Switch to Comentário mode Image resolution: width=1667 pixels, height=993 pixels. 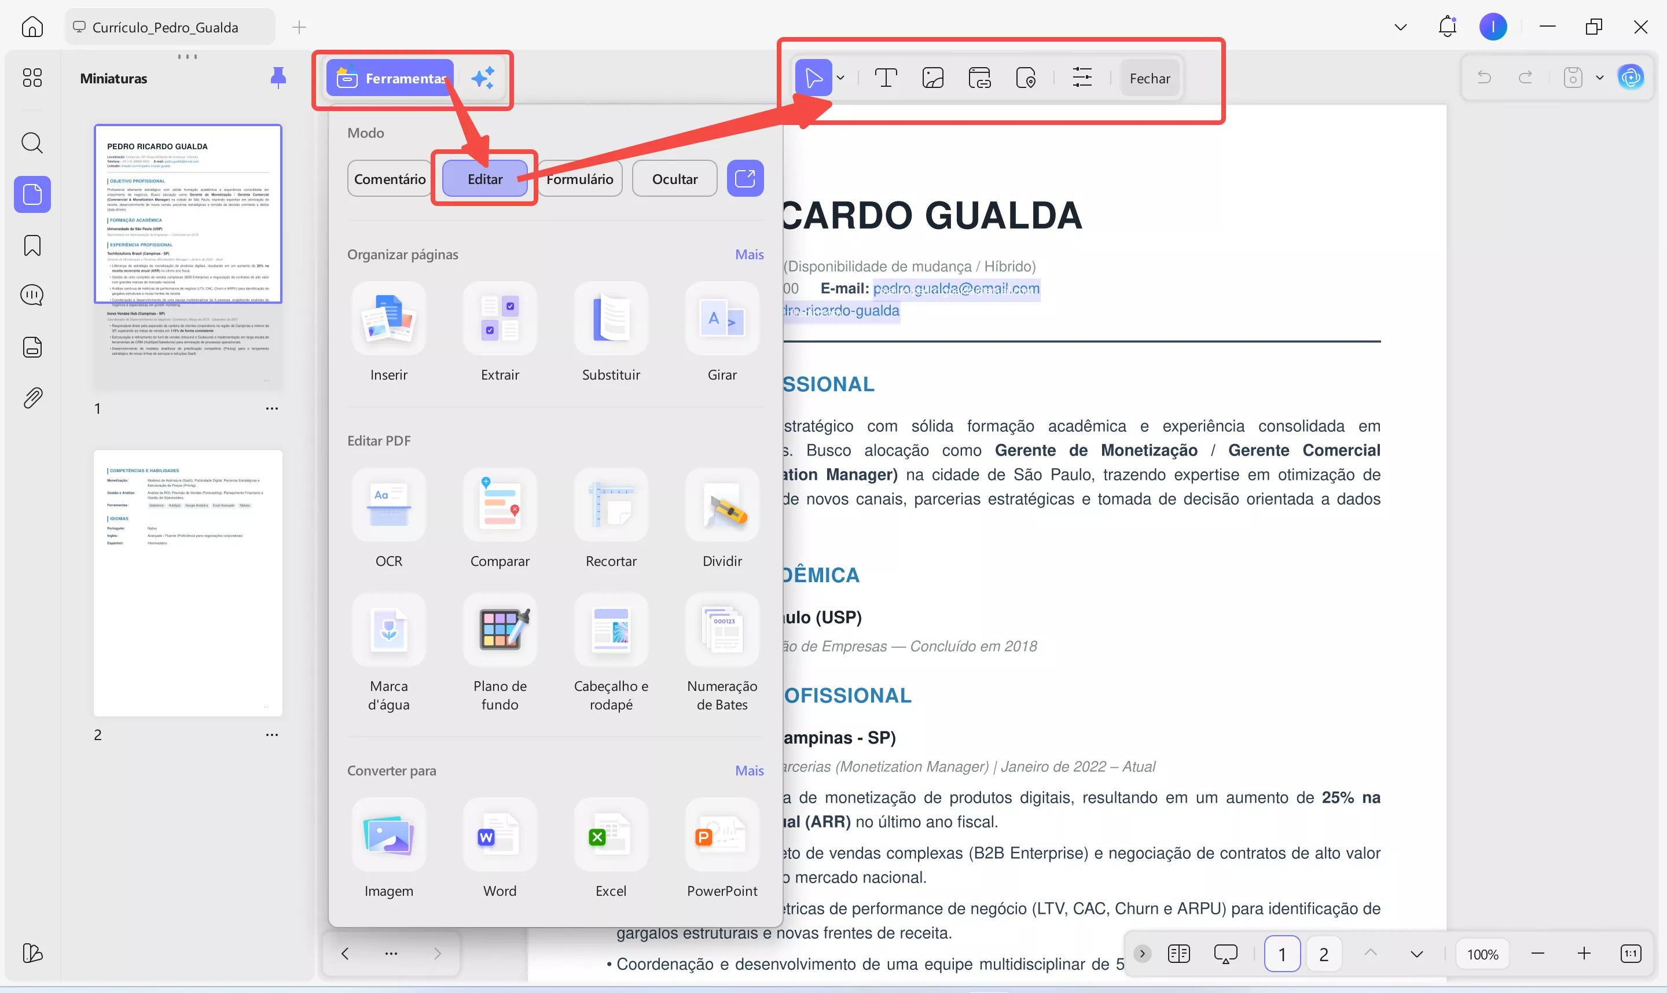tap(390, 179)
